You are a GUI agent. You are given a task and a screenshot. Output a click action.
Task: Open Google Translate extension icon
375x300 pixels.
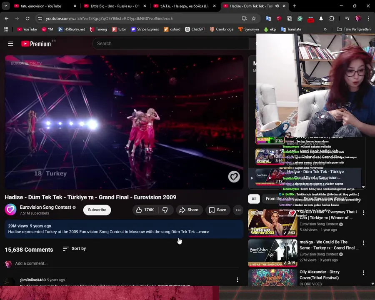click(x=268, y=18)
